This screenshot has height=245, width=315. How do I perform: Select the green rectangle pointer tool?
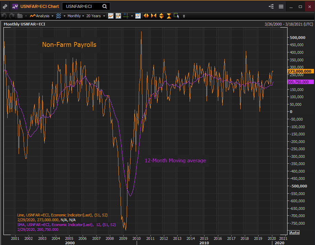tap(176, 16)
